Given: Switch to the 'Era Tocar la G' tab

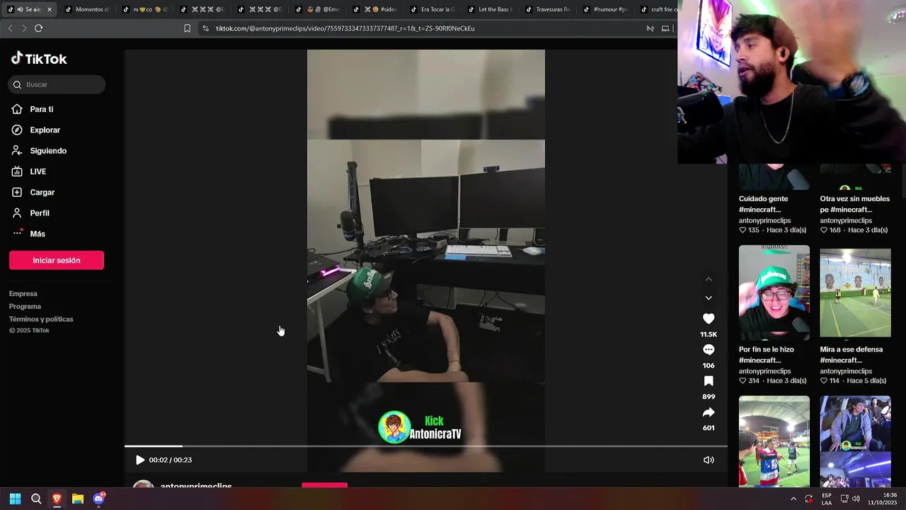Looking at the screenshot, I should [x=432, y=9].
